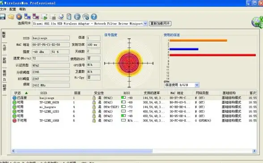Click the padlock icon in the haojiaoge row

tap(94, 98)
